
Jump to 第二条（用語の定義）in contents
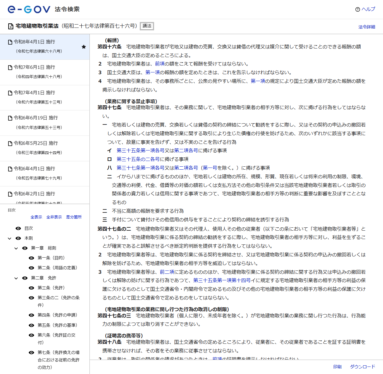[57, 268]
